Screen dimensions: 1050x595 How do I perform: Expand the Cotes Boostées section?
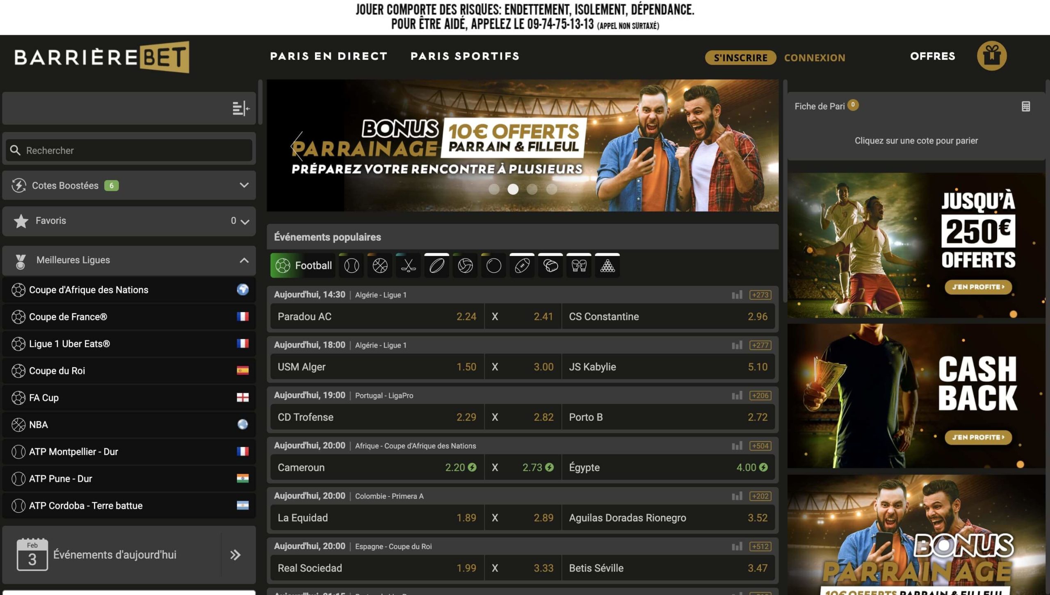[244, 185]
